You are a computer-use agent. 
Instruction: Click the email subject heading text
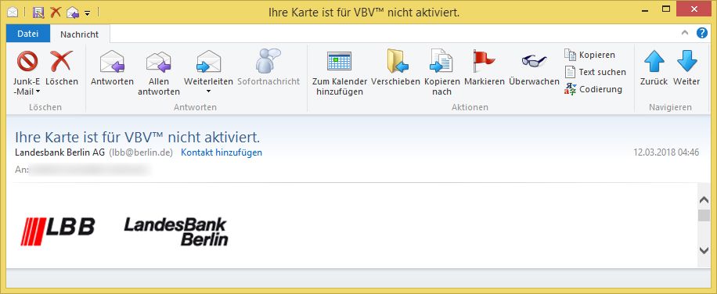[x=138, y=137]
